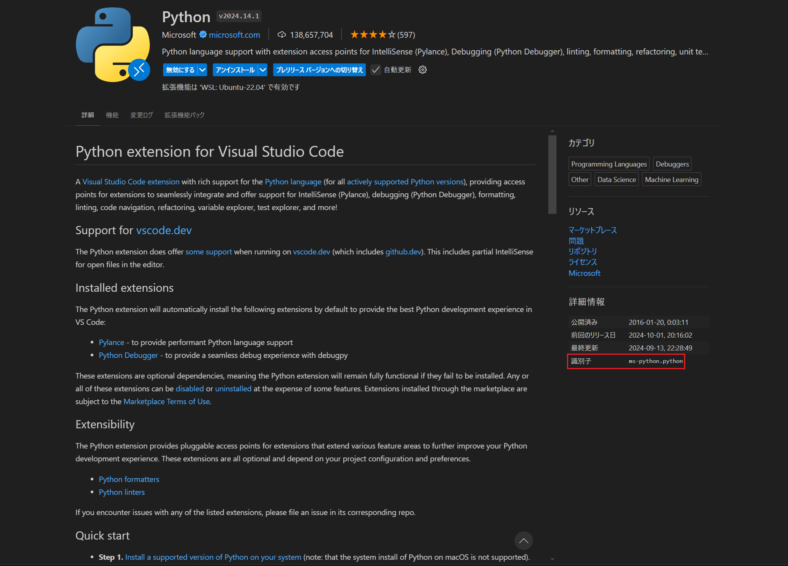The width and height of the screenshot is (788, 566).
Task: Open the 変更ログ tab
Action: click(x=141, y=115)
